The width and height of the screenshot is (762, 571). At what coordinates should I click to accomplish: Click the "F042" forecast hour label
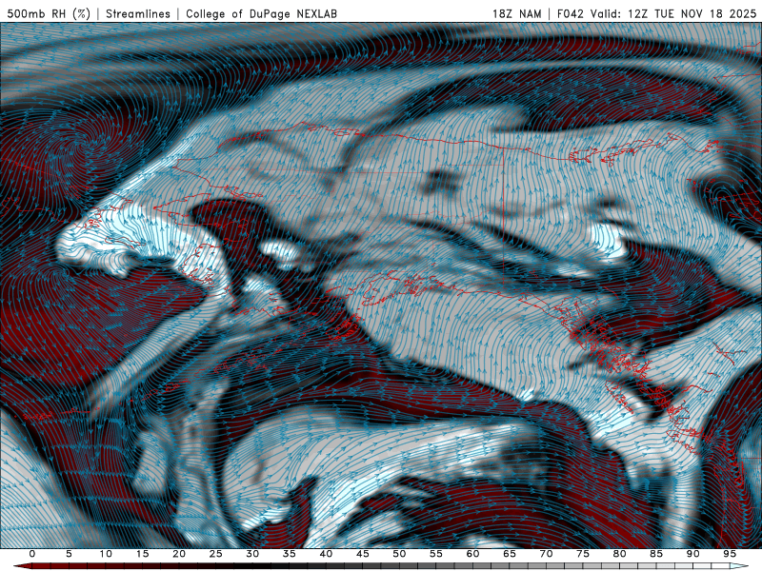point(570,13)
